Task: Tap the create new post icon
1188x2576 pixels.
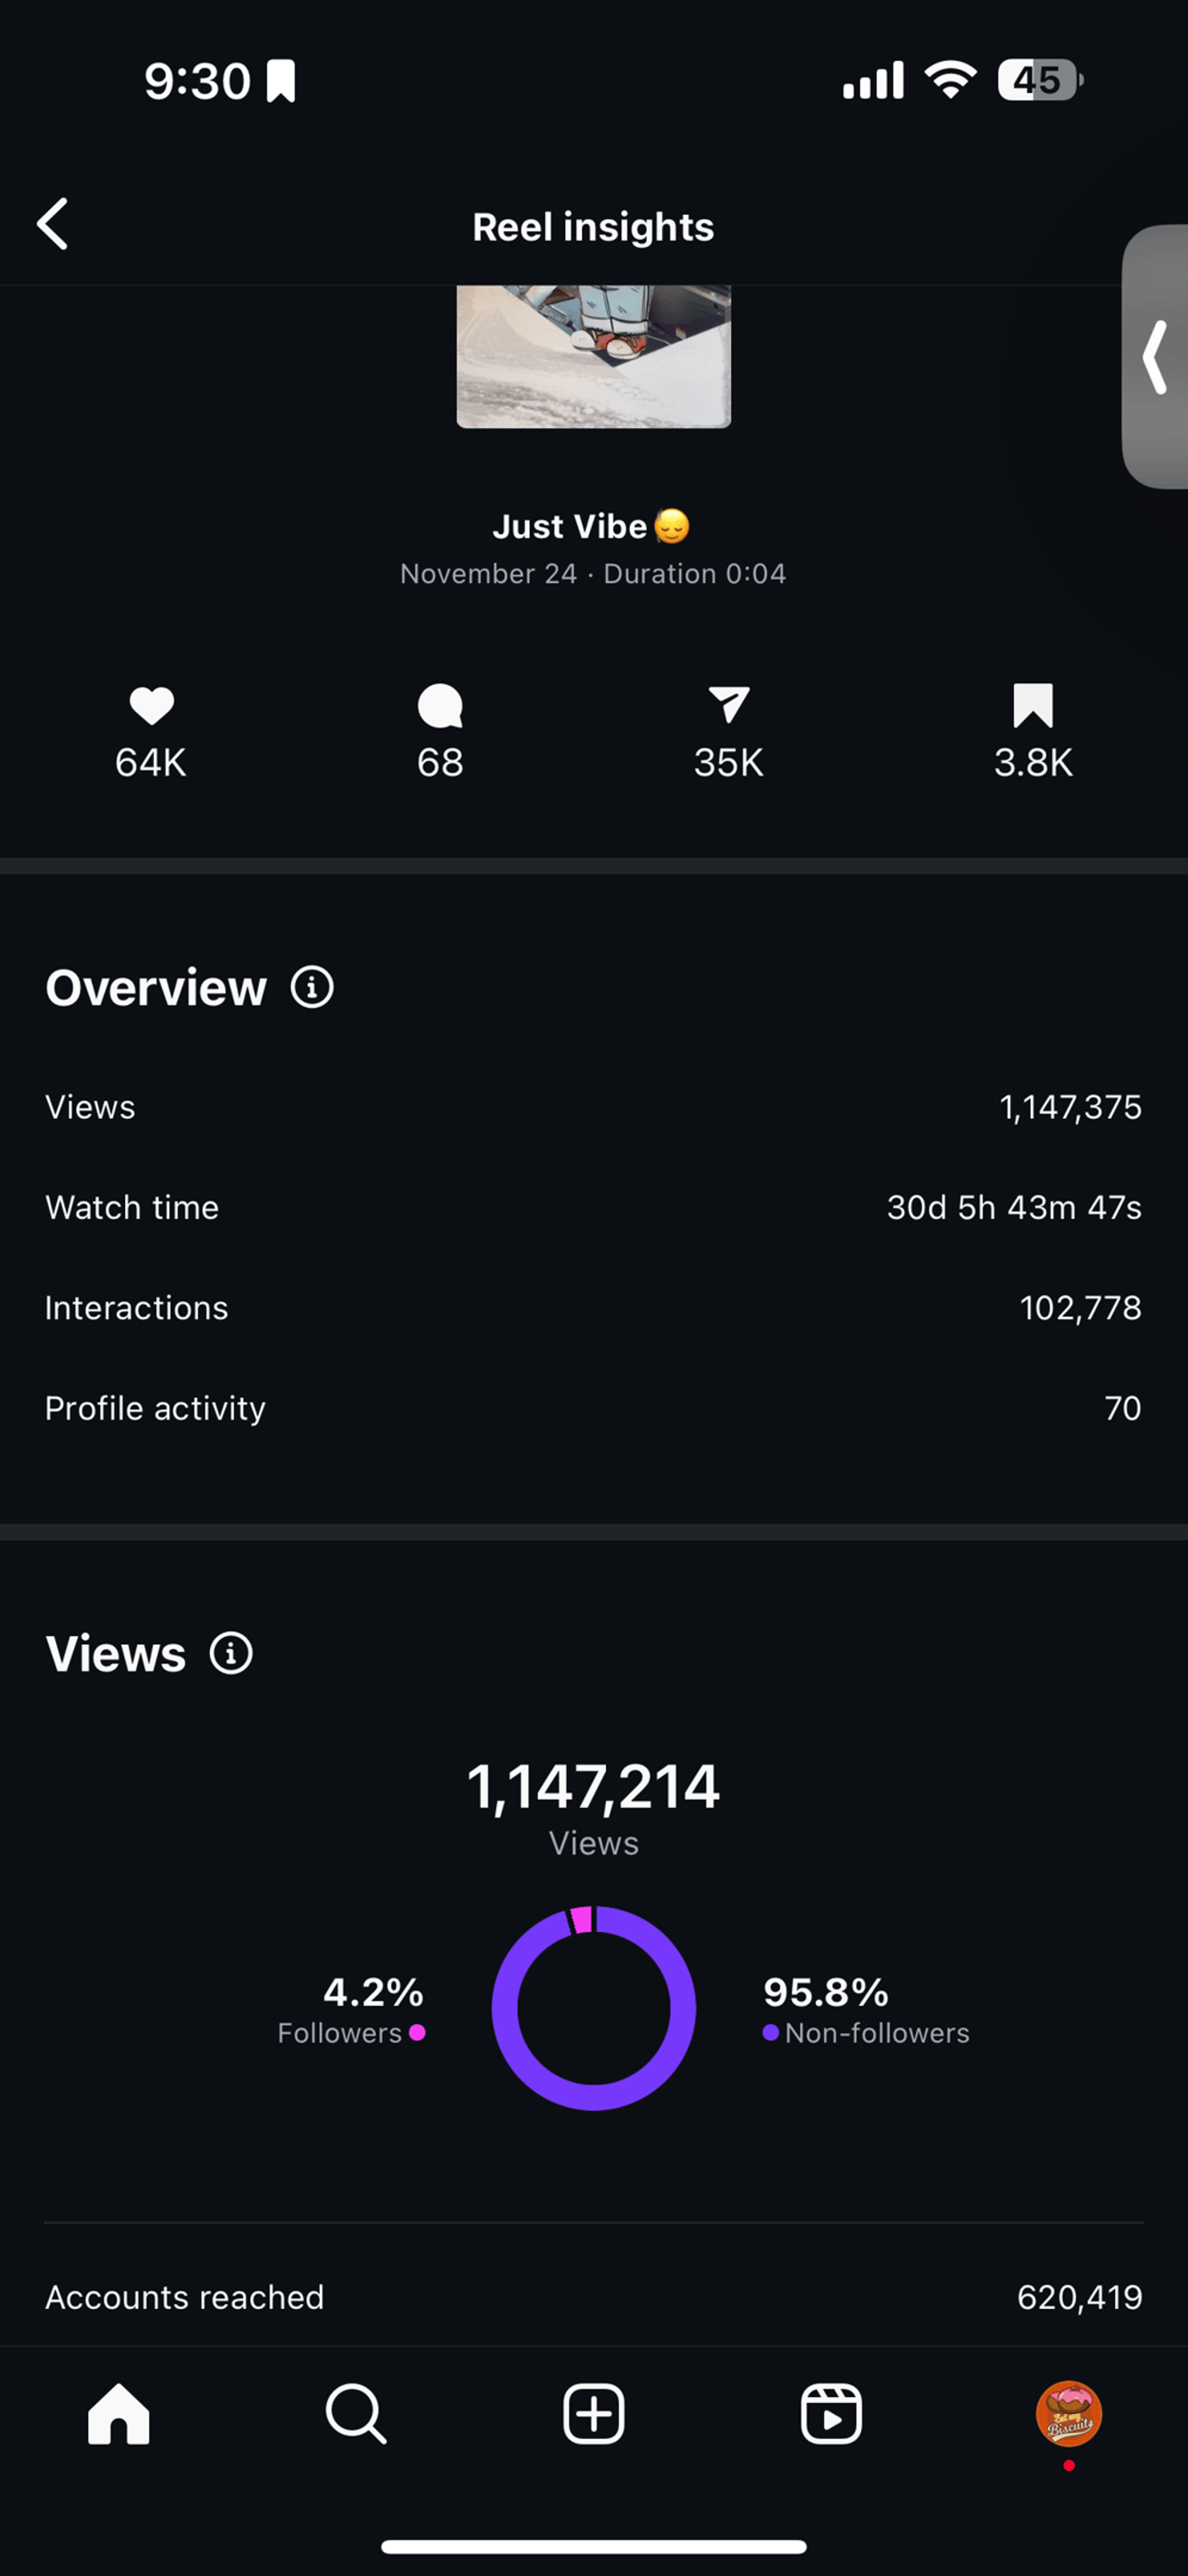Action: pyautogui.click(x=594, y=2414)
